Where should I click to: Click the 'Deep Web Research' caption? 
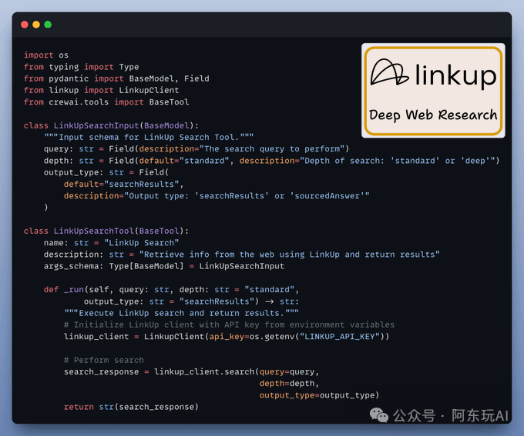[x=433, y=115]
